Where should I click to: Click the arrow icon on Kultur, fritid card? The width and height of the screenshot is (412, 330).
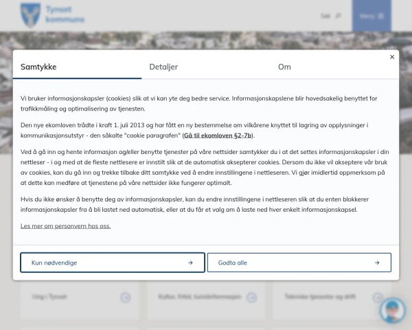point(251,298)
